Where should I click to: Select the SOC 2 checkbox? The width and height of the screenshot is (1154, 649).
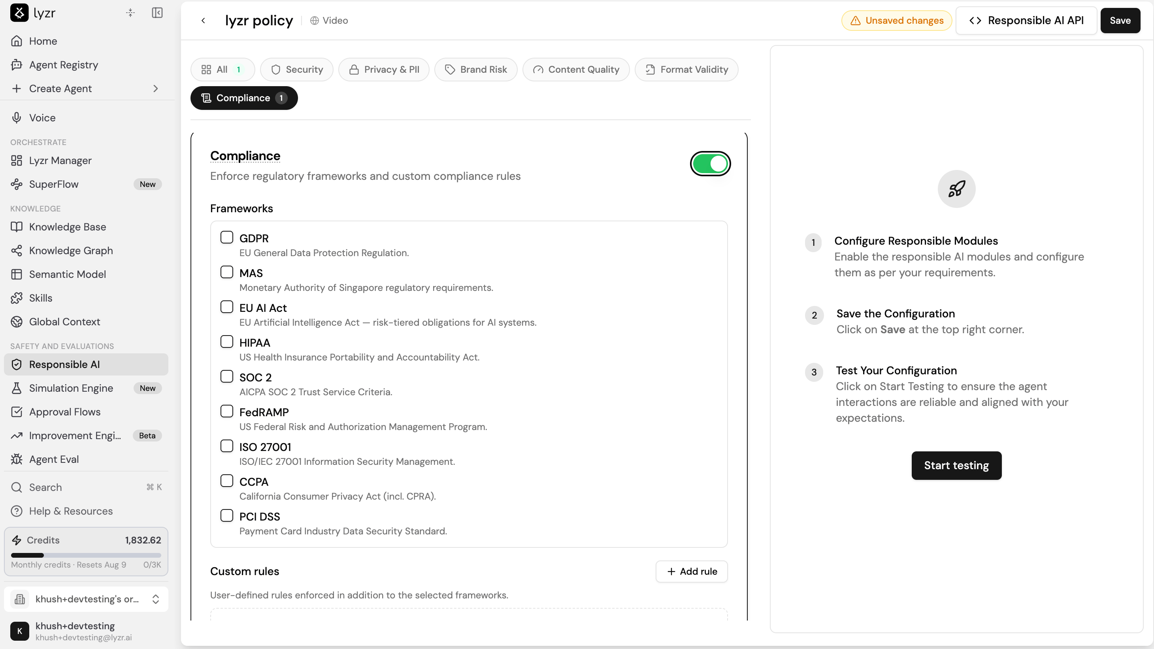[x=227, y=377]
